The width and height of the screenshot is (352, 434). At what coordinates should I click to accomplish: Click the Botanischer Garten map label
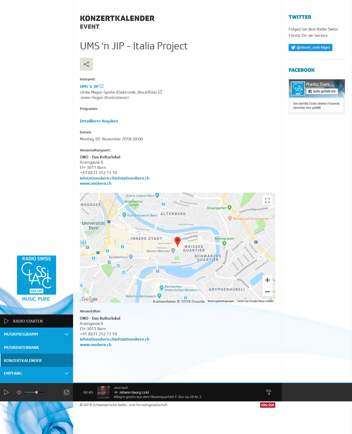pyautogui.click(x=134, y=203)
